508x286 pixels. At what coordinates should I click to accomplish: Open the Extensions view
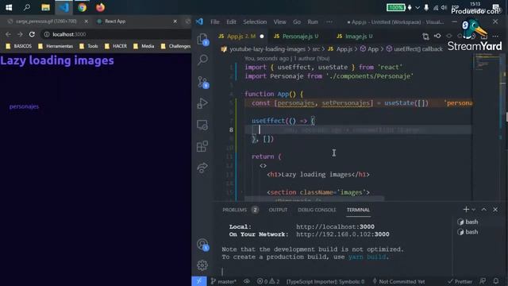202,146
